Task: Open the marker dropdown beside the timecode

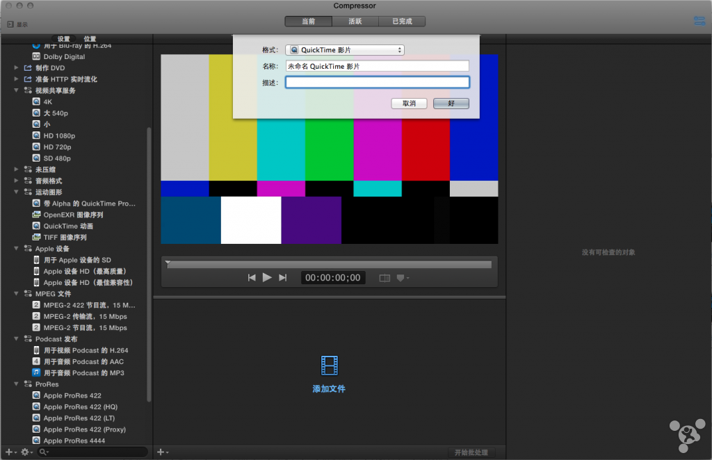Action: pyautogui.click(x=403, y=278)
